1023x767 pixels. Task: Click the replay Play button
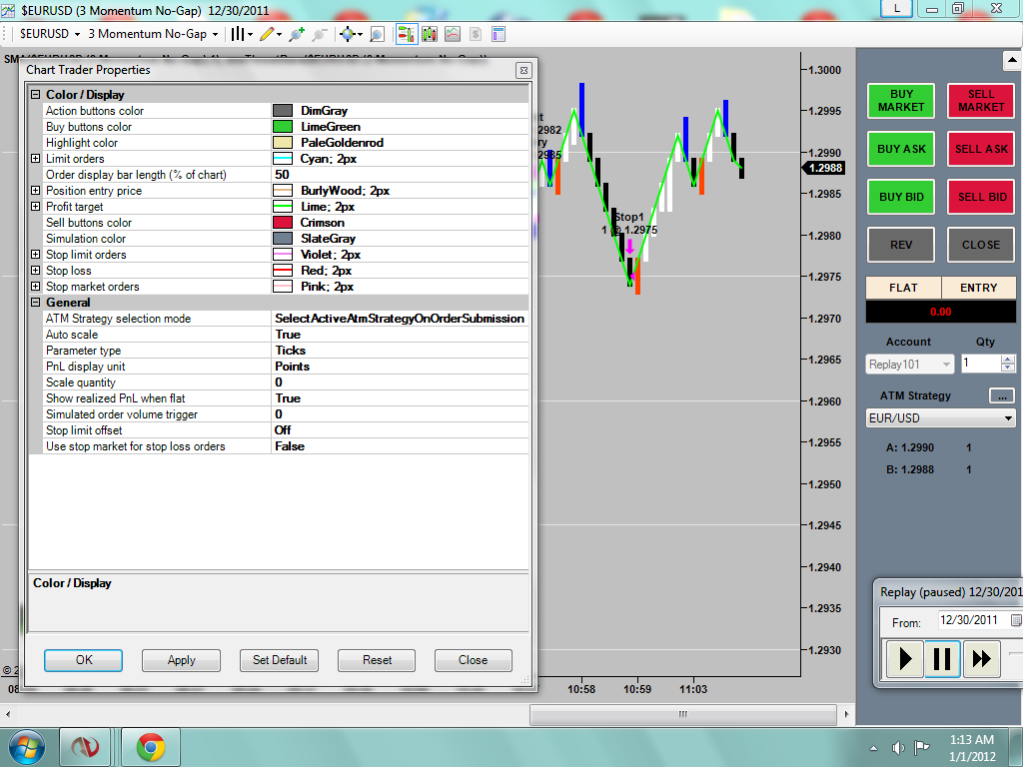point(904,659)
